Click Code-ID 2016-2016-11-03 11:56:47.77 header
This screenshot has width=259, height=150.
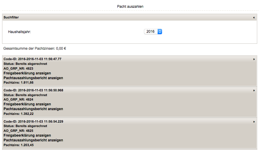point(32,59)
